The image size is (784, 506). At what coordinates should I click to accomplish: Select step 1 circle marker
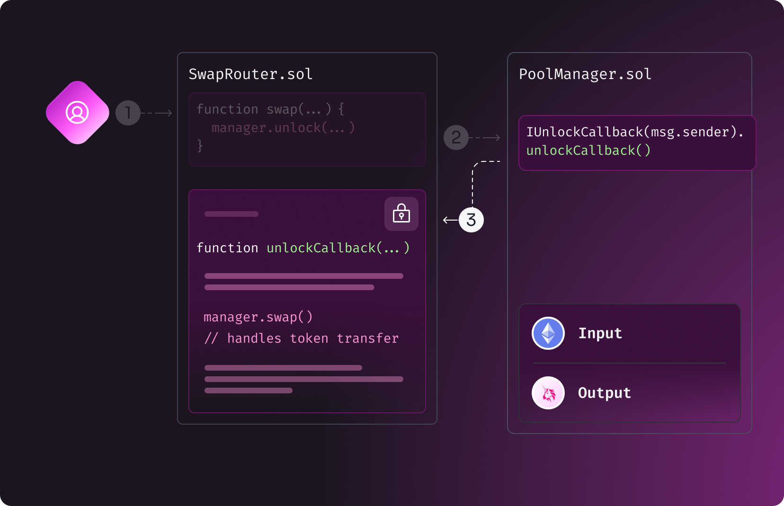pos(128,113)
